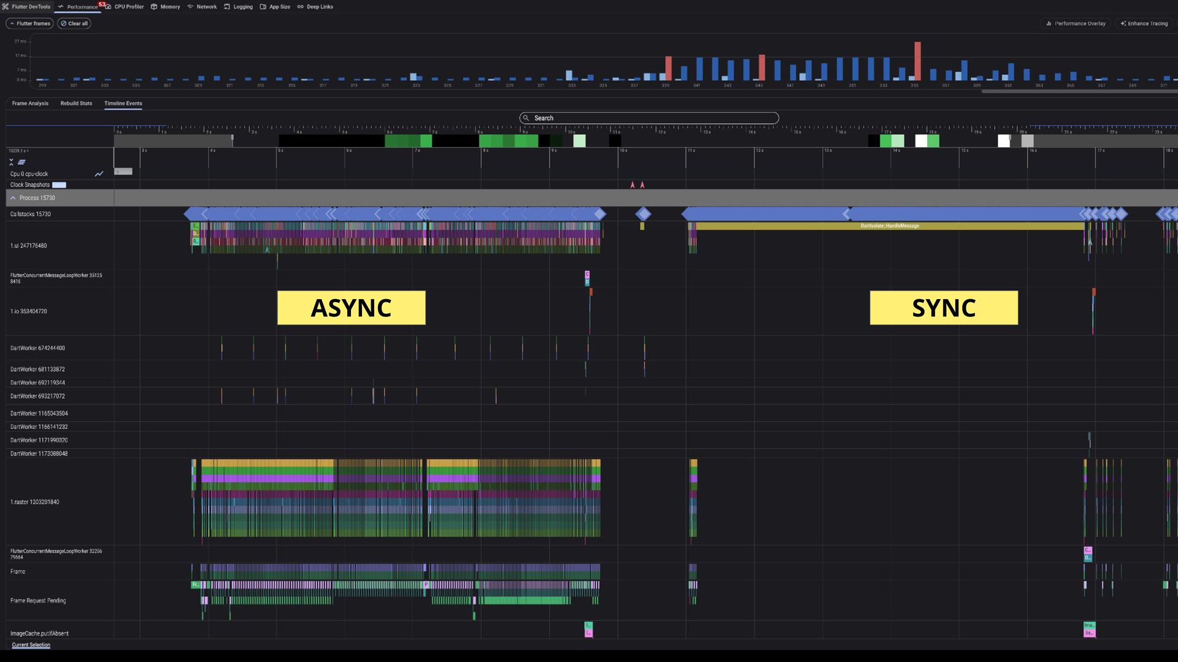Switch to the Rebuild Stats tab
Screen dimensions: 1178x662
point(76,104)
